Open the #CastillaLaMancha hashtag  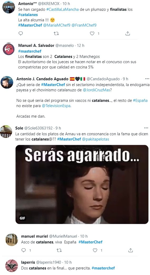point(62,9)
